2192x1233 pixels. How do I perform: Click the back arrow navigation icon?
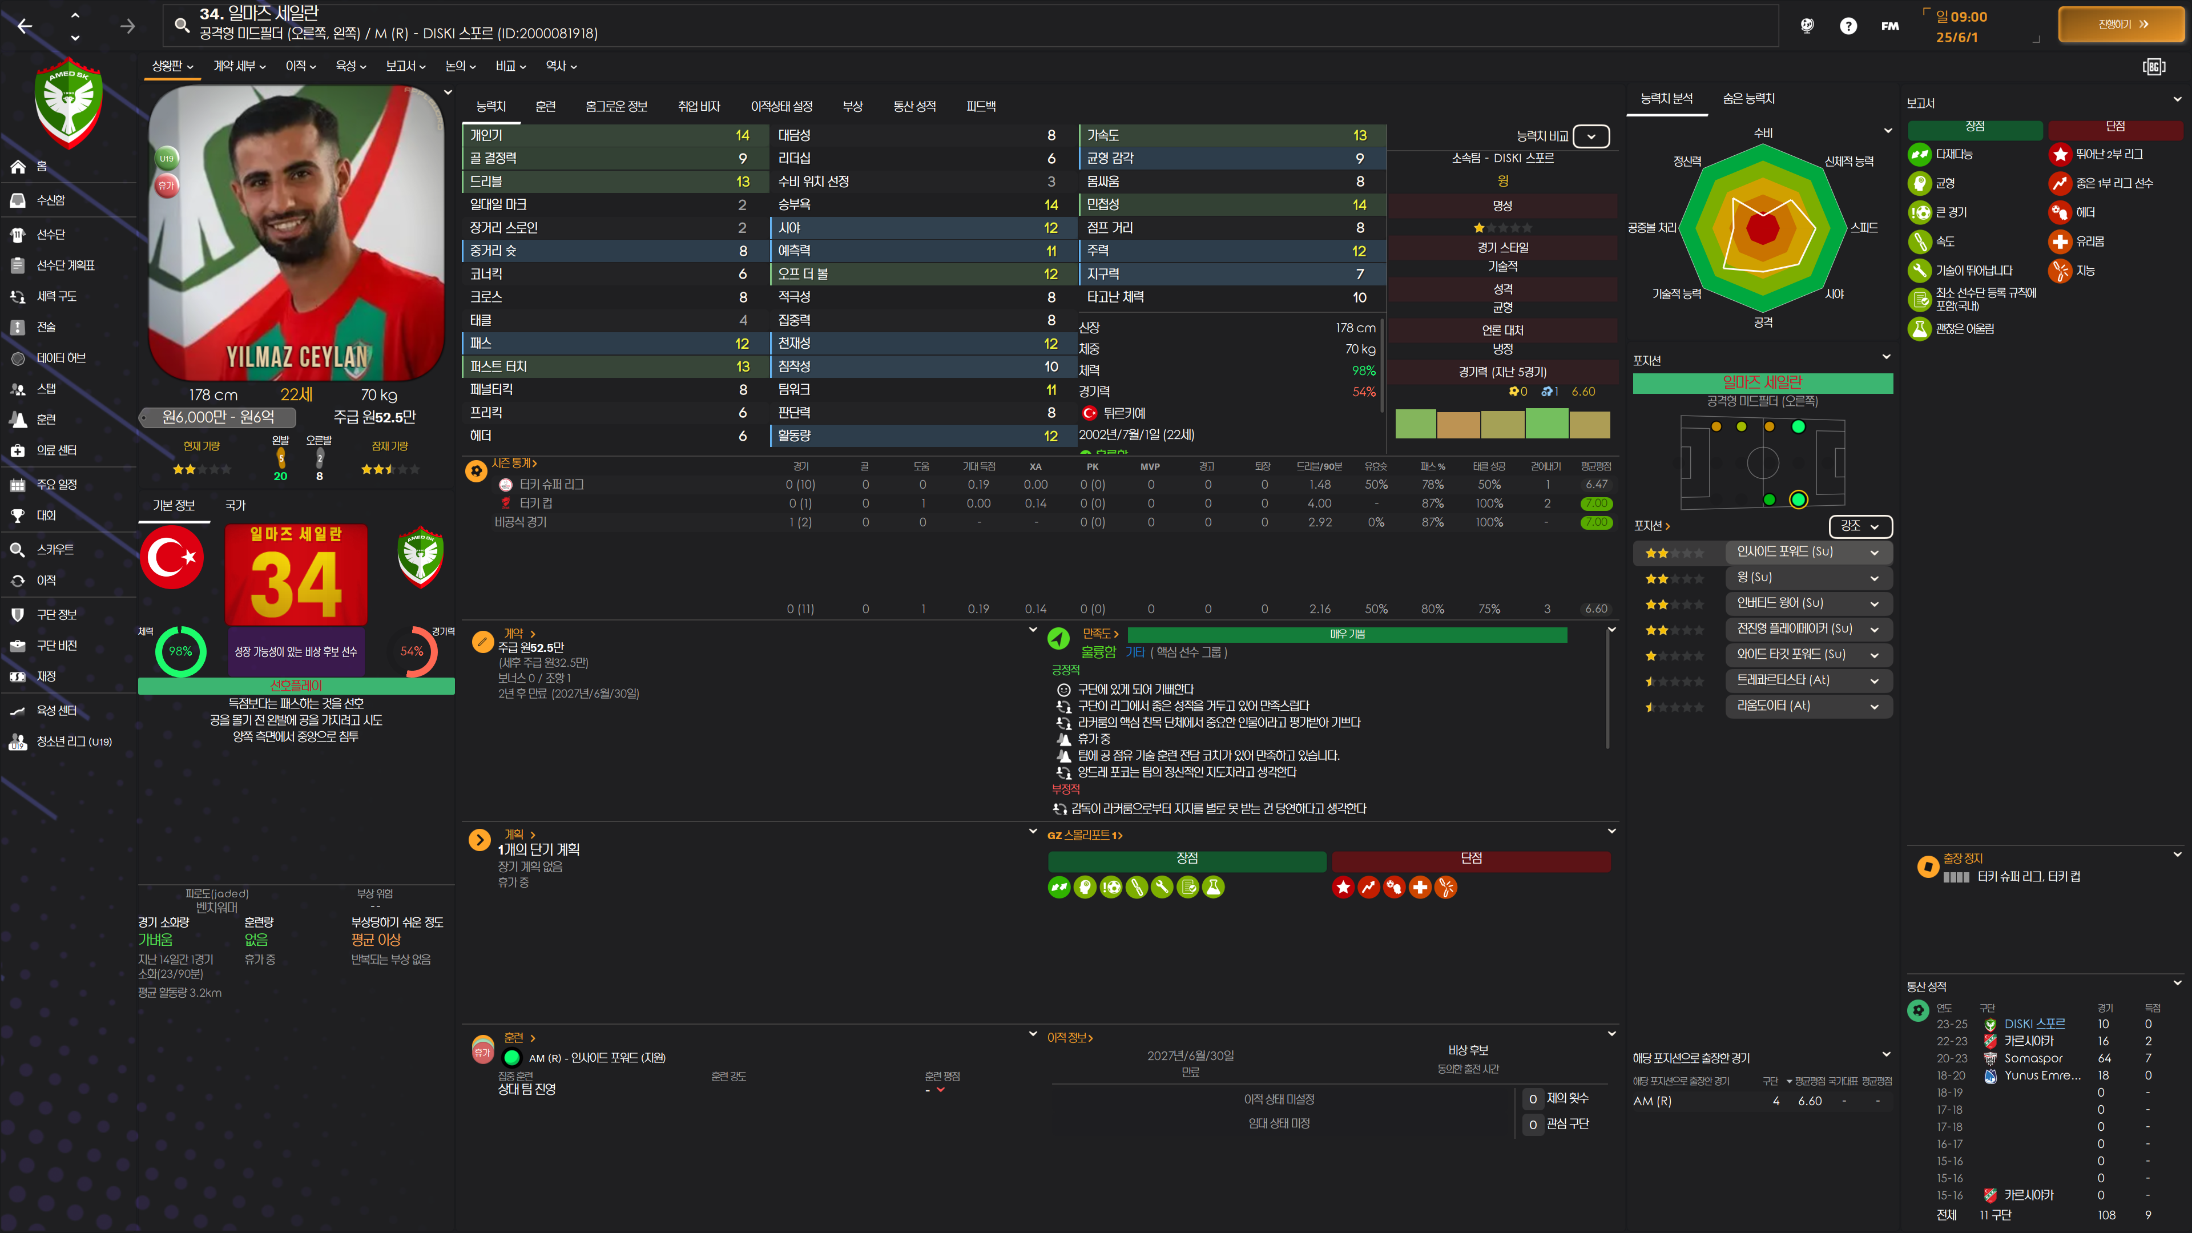click(25, 26)
